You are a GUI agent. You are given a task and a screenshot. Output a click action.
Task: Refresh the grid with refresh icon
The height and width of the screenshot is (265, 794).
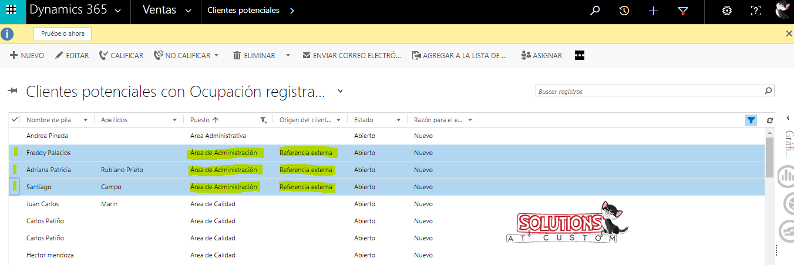click(769, 120)
